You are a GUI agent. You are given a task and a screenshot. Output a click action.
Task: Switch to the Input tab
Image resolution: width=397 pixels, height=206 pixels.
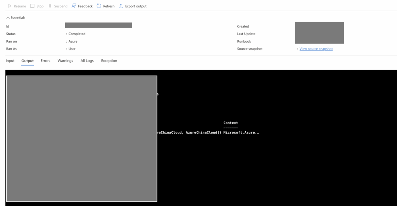pyautogui.click(x=10, y=61)
